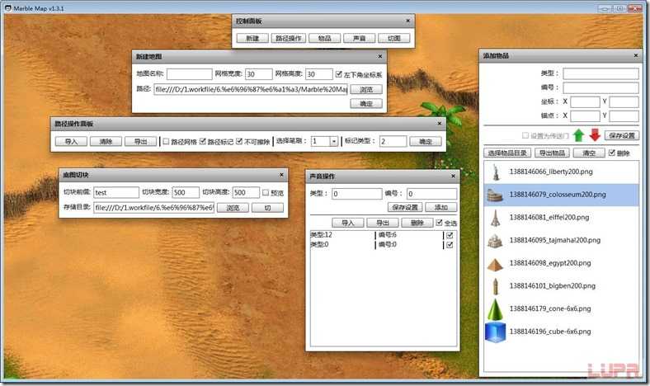Image resolution: width=650 pixels, height=386 pixels.
Task: Select the blue cube item icon
Action: pos(496,332)
